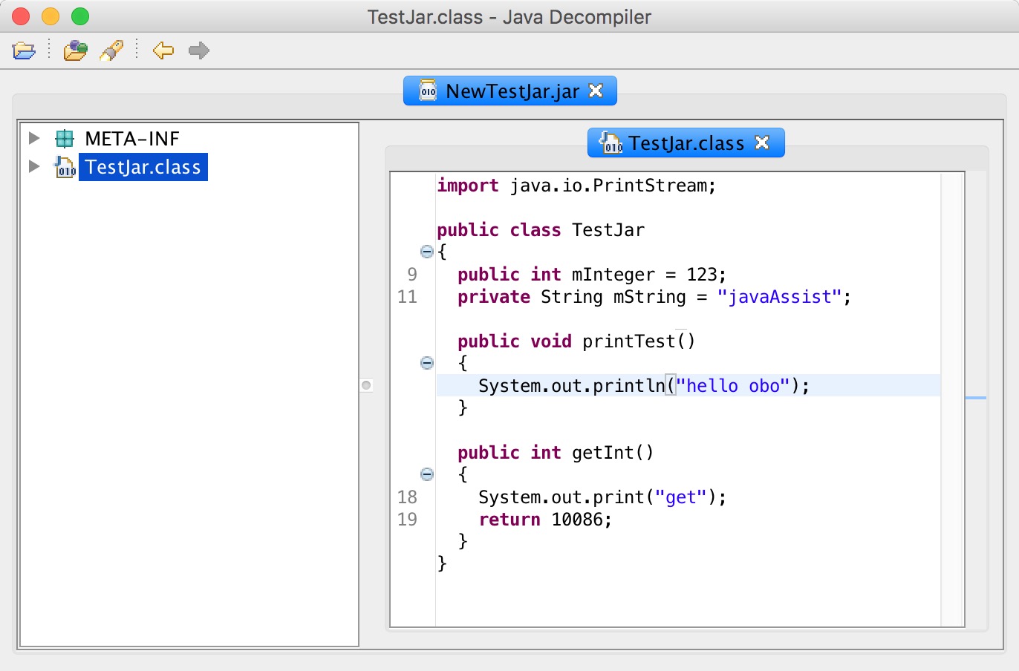Click the Forward navigation arrow
Image resolution: width=1019 pixels, height=671 pixels.
[198, 50]
